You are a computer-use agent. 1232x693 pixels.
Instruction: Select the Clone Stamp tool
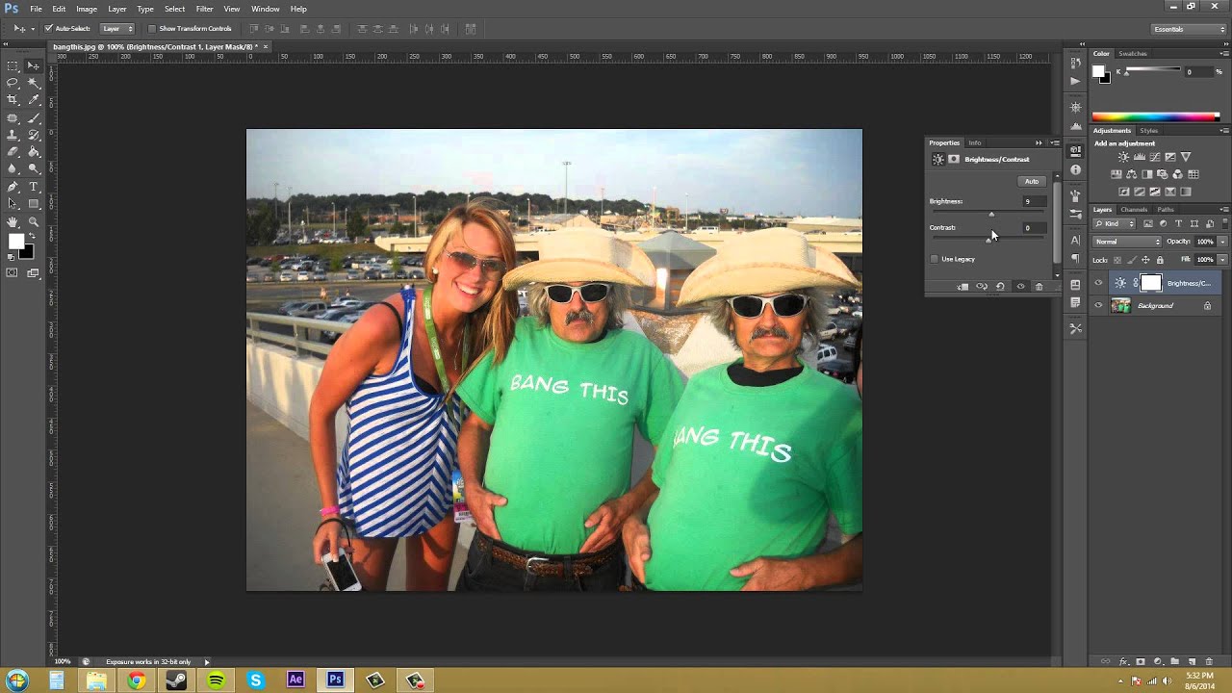[13, 135]
